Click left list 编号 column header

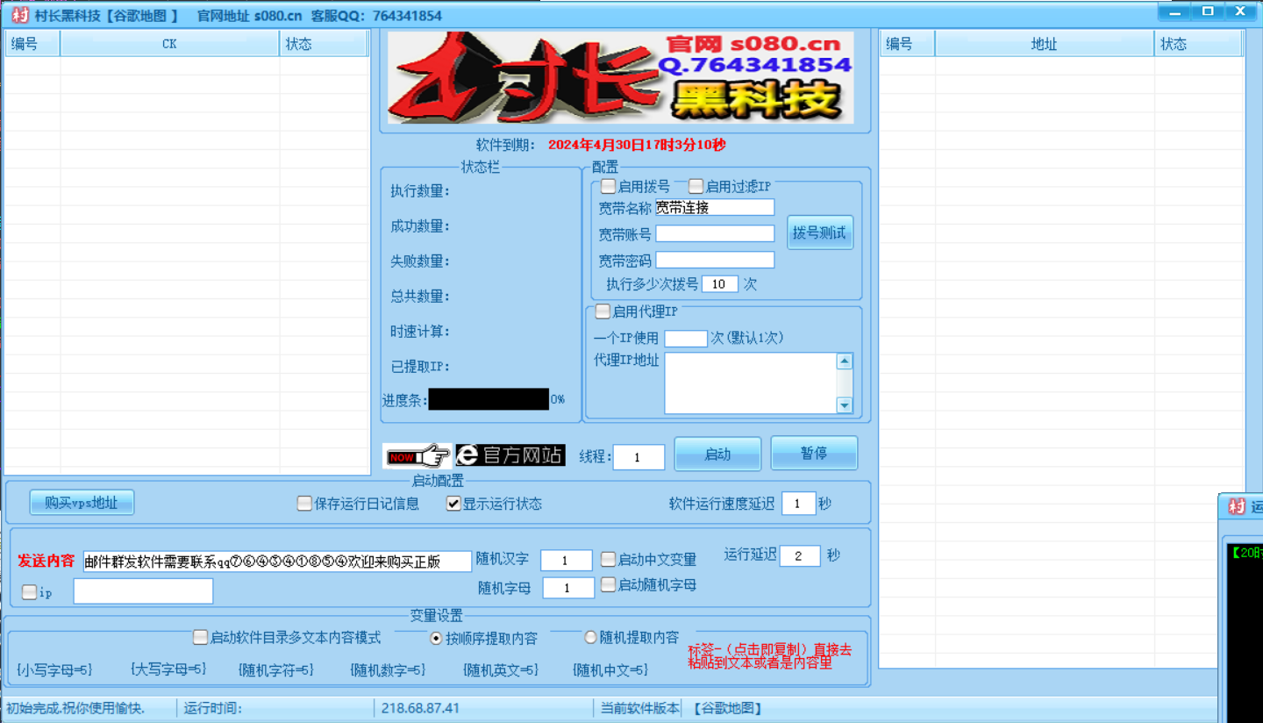(32, 44)
